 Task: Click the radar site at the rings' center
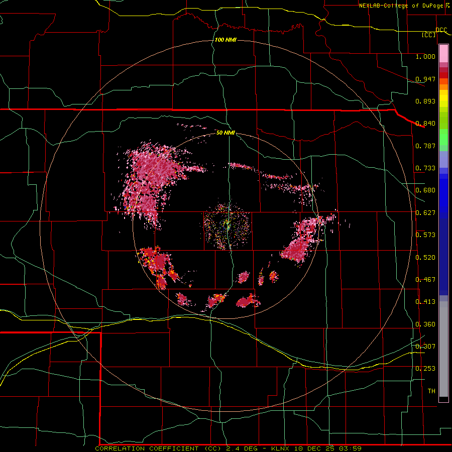point(228,225)
